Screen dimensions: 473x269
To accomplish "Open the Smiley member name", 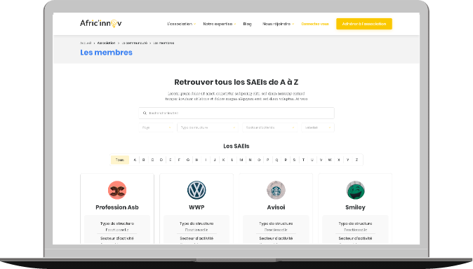I will 355,207.
